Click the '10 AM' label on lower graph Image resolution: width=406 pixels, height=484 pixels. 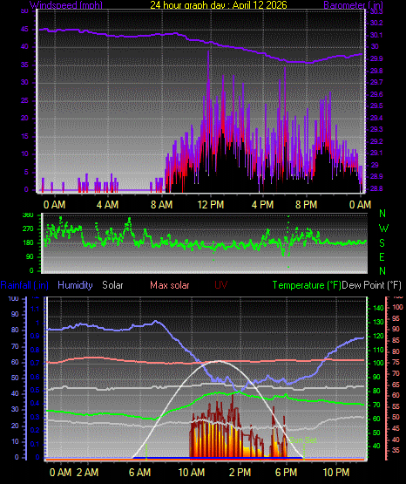pyautogui.click(x=191, y=472)
